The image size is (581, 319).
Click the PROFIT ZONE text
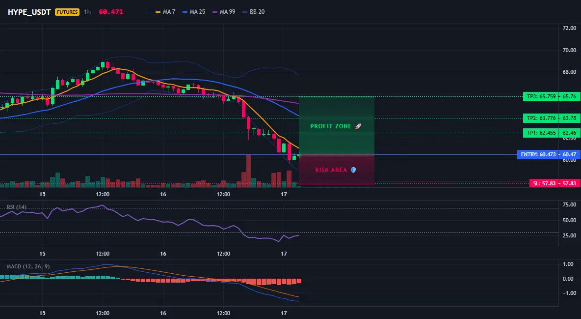pos(331,126)
